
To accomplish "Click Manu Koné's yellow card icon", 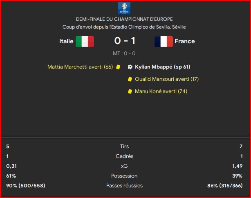I will [130, 91].
